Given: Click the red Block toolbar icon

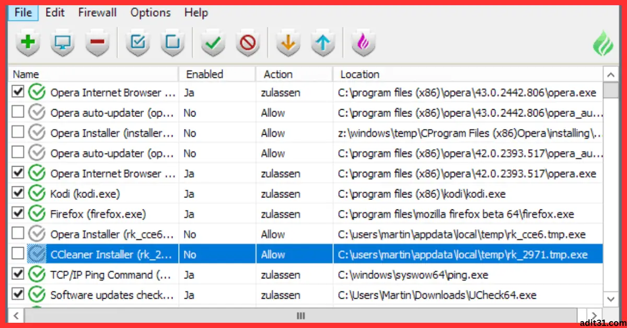Looking at the screenshot, I should point(248,43).
